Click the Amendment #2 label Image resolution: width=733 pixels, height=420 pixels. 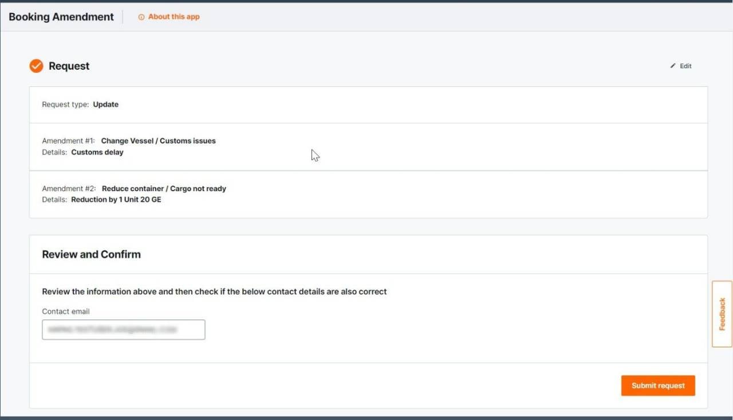[x=69, y=188]
